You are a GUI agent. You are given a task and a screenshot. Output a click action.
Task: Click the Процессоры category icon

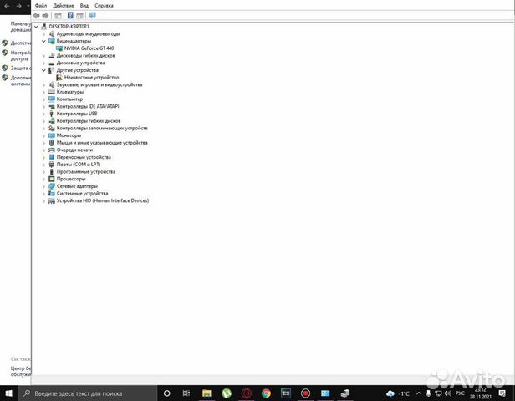tap(52, 179)
